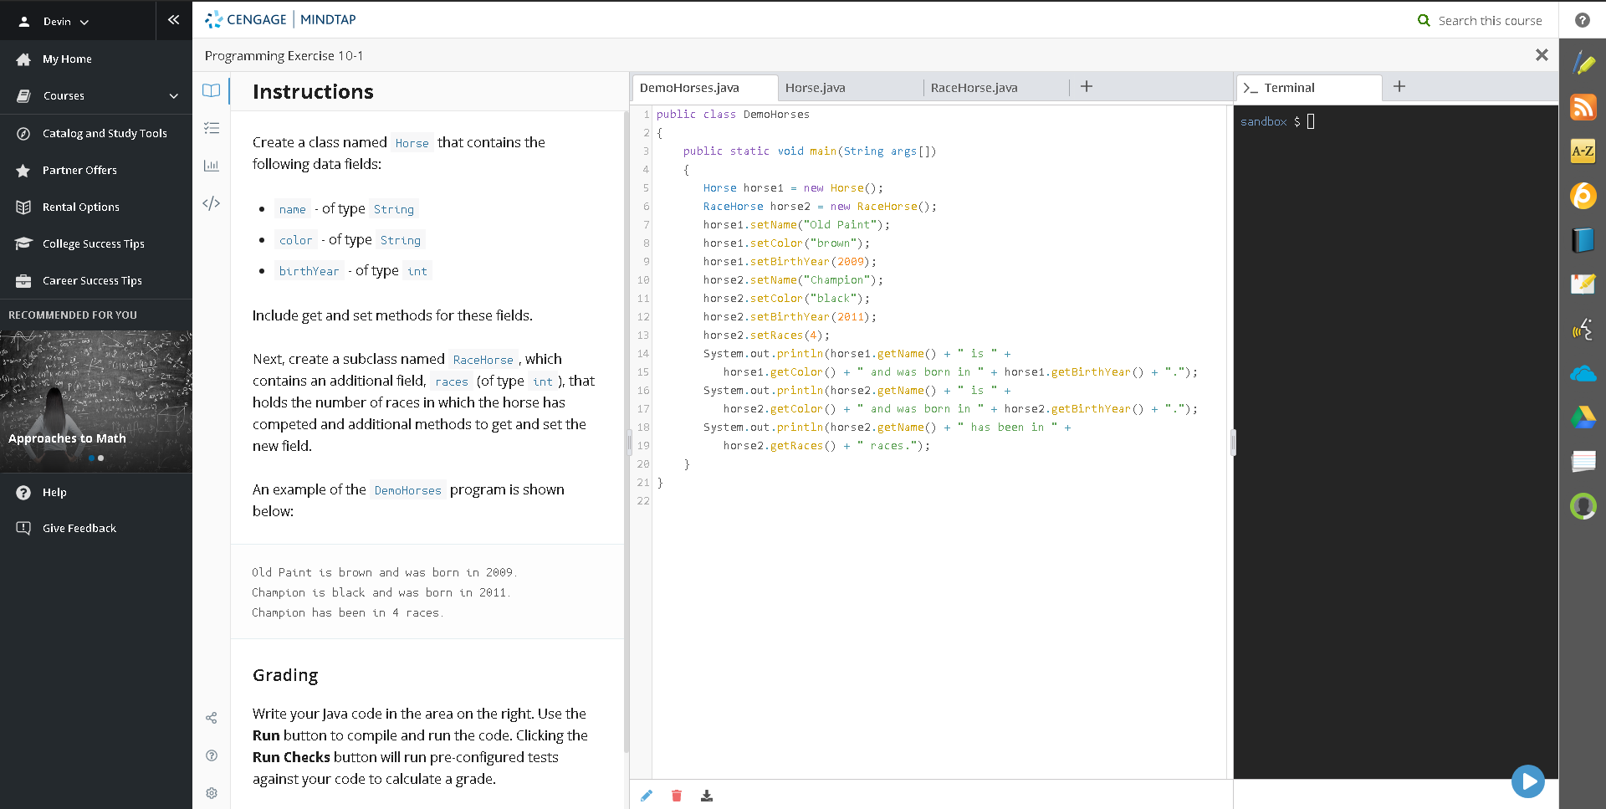Open Catalog and Study Tools link

pos(105,133)
